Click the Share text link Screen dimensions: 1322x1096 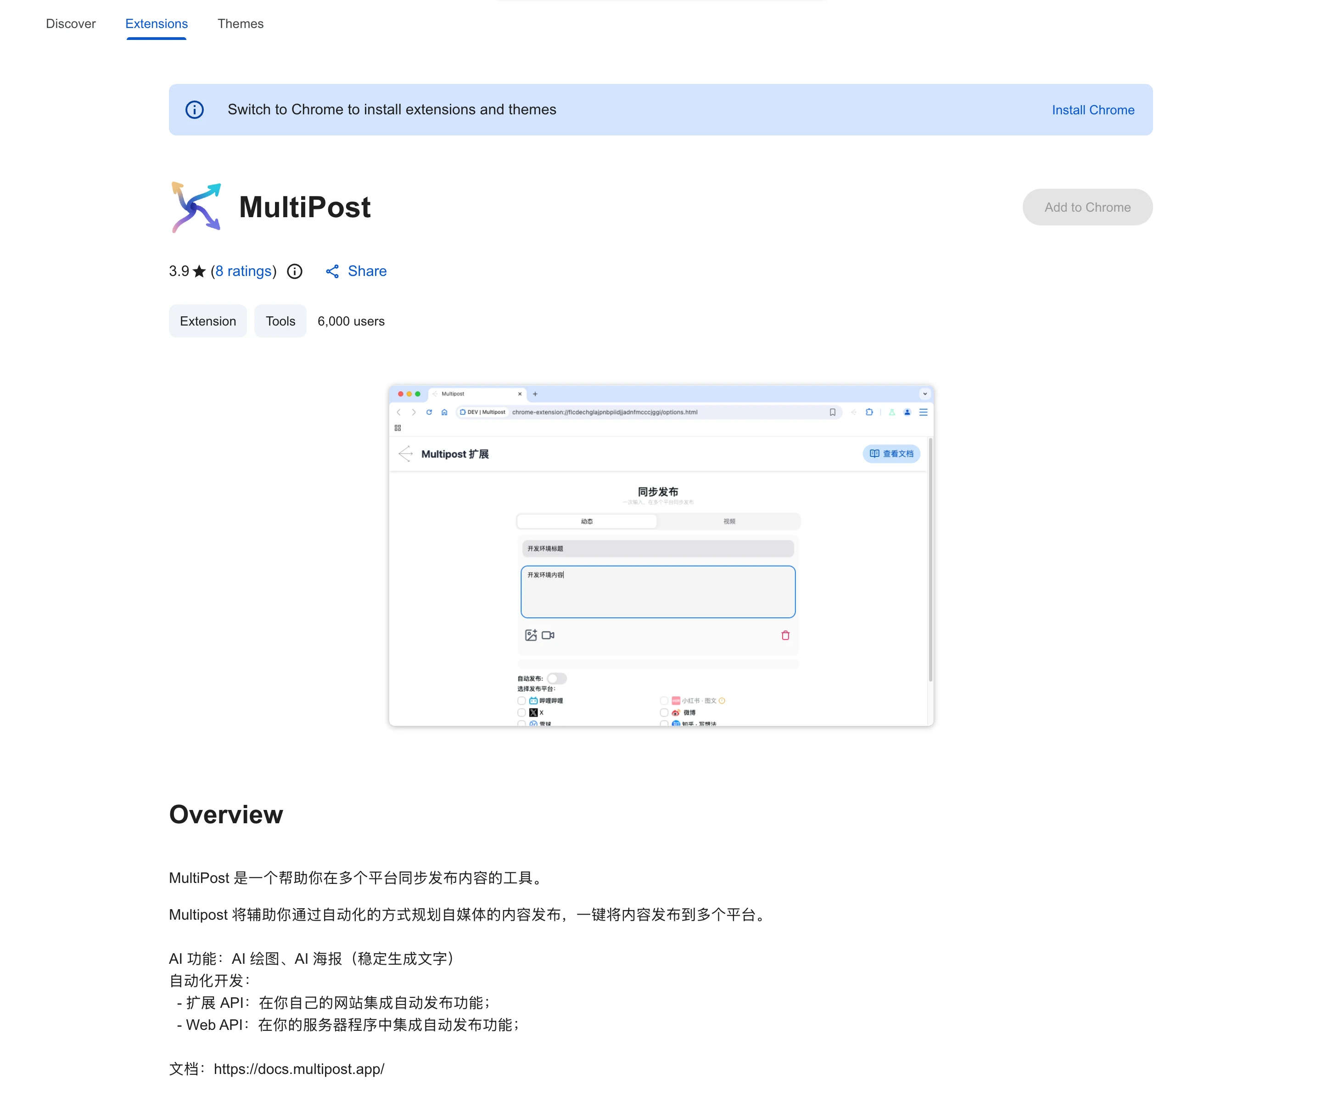(x=367, y=271)
